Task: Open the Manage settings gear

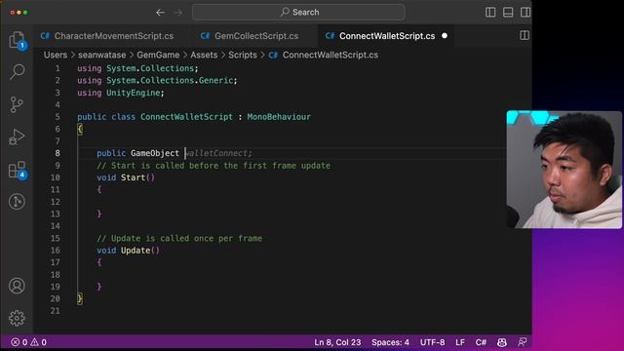Action: [x=17, y=318]
